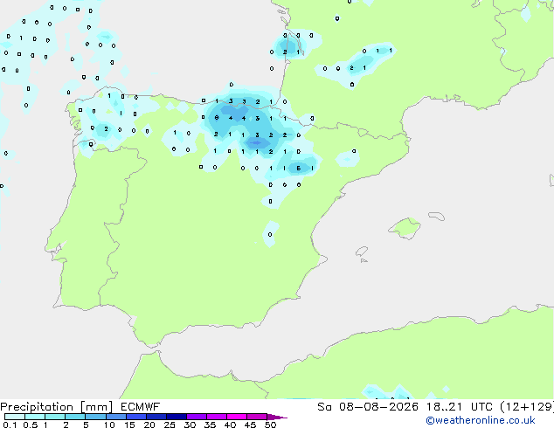The width and height of the screenshot is (554, 428).
Task: Click the purple swatch between 30 and 35
Action: click(x=197, y=417)
